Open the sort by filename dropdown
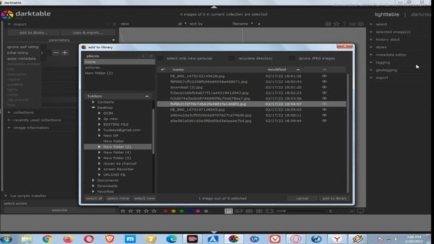This screenshot has height=244, width=434. point(243,24)
